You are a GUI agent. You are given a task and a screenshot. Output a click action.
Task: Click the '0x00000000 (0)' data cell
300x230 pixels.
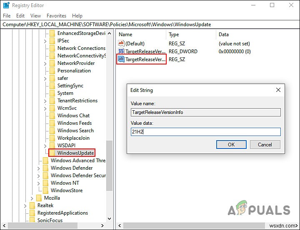tap(235, 52)
